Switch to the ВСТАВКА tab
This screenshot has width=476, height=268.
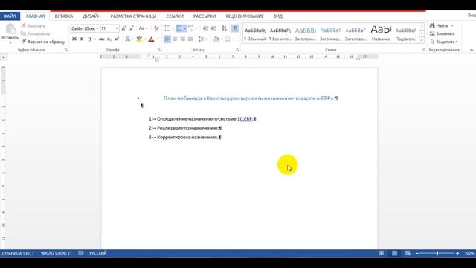coord(64,16)
